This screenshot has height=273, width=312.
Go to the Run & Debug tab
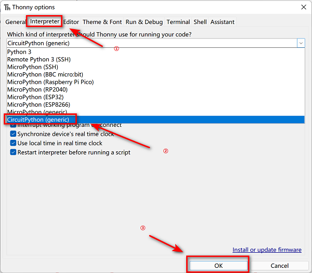coord(144,22)
